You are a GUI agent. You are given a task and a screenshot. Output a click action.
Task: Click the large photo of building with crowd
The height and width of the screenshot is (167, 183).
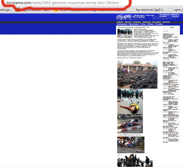(x=137, y=74)
